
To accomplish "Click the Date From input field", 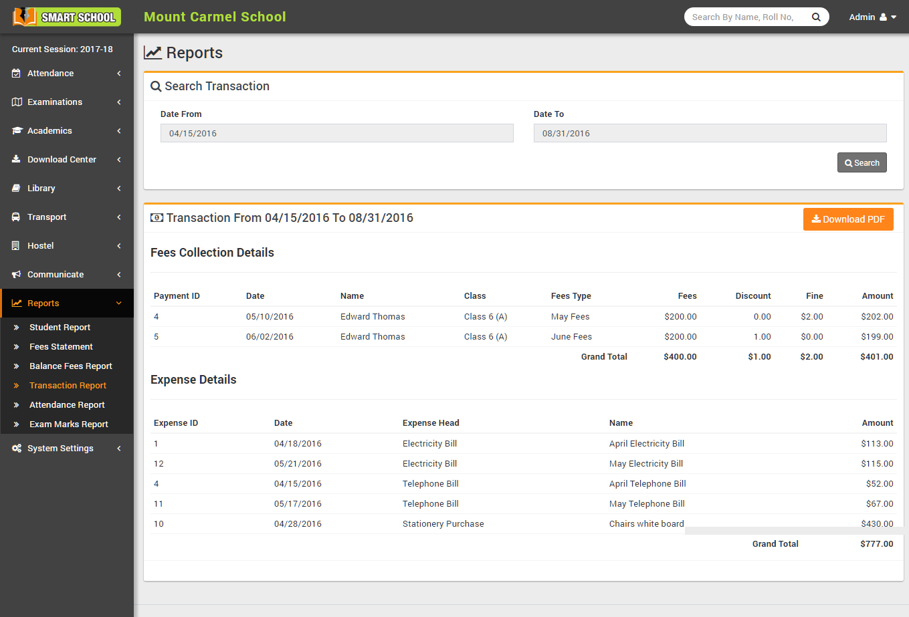I will click(336, 133).
